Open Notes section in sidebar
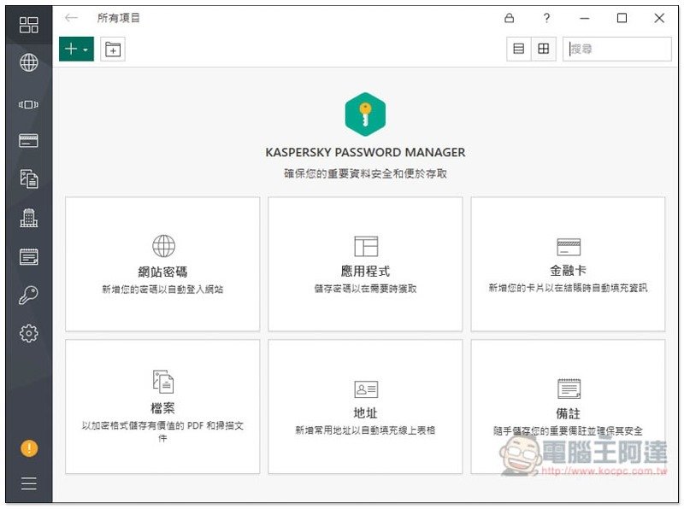This screenshot has width=684, height=509. (x=28, y=257)
